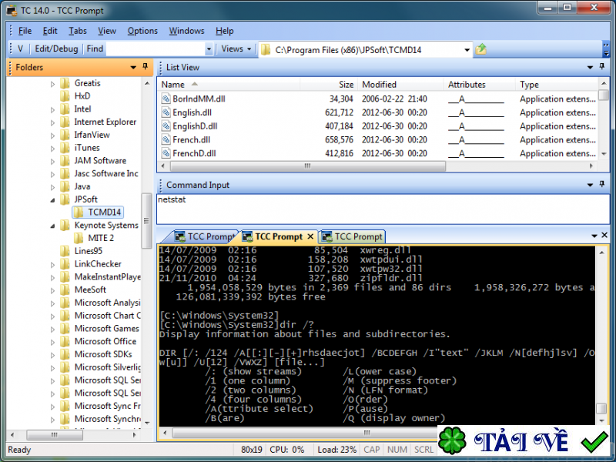Screen dimensions: 616x462
Task: Collapse the Keynote Systems folder node
Action: (52, 226)
